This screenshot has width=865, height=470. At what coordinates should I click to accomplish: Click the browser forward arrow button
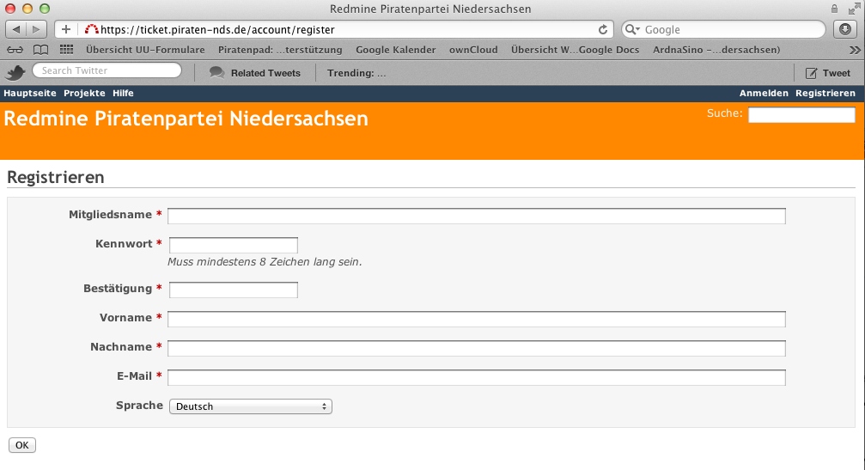point(37,29)
